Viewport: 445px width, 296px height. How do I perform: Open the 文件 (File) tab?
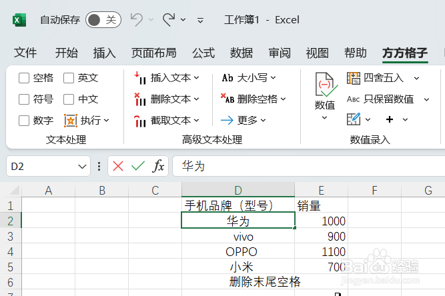pyautogui.click(x=25, y=53)
